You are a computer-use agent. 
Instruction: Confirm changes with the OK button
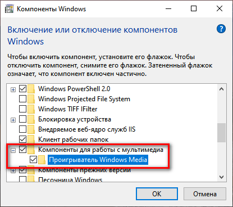pyautogui.click(x=157, y=194)
